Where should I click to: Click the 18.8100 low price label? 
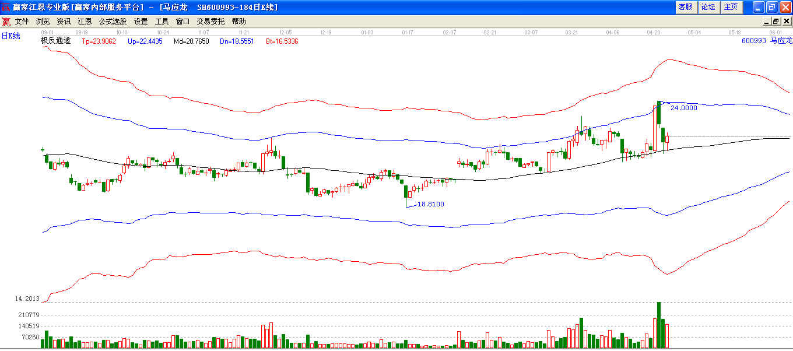431,204
